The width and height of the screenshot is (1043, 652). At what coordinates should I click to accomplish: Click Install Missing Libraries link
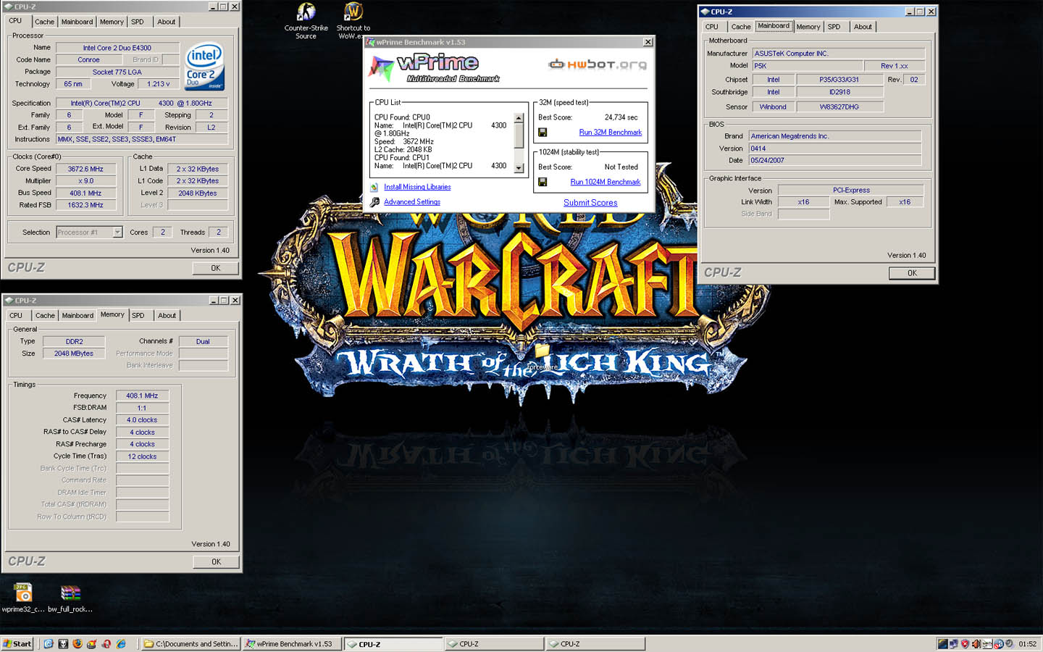click(417, 187)
